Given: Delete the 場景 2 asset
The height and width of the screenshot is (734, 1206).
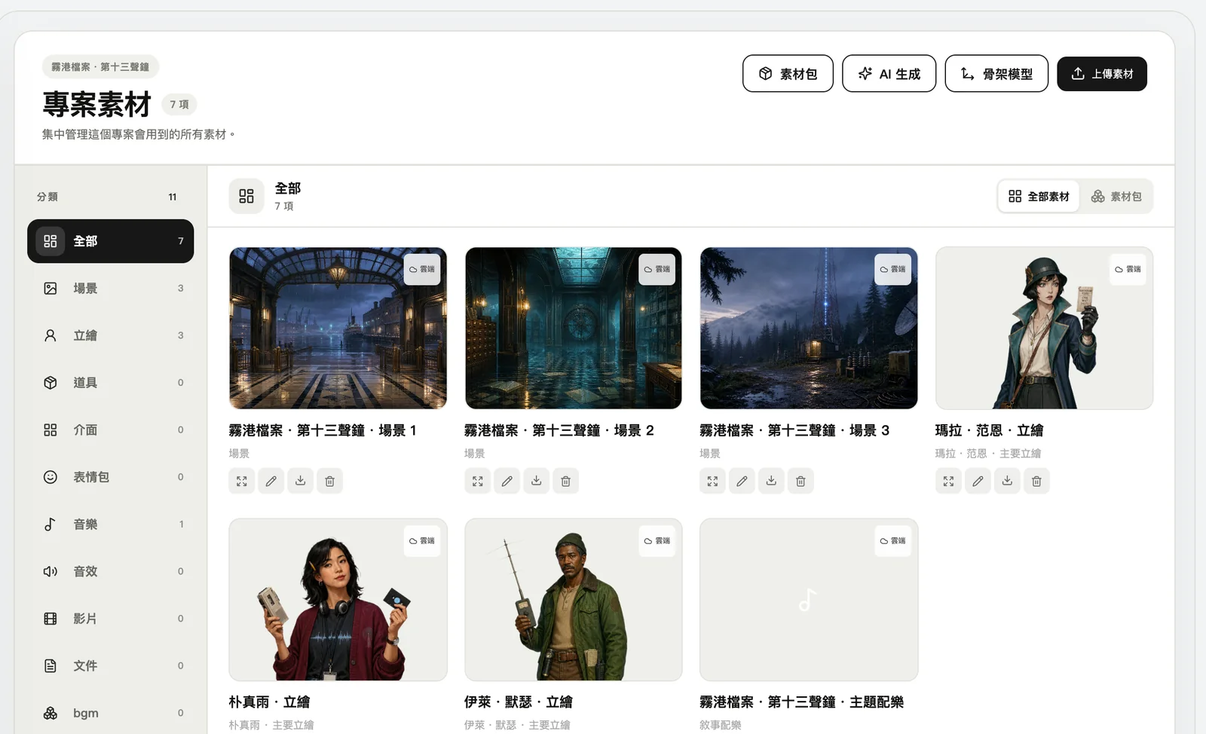Looking at the screenshot, I should coord(566,481).
